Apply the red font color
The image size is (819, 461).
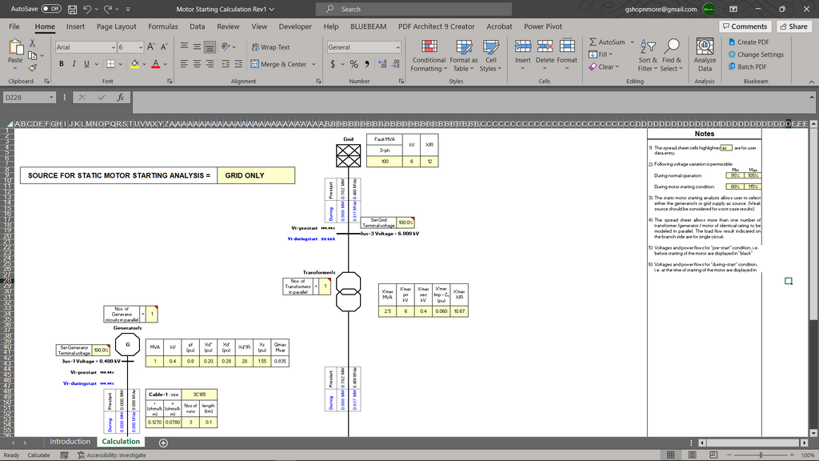[x=156, y=64]
